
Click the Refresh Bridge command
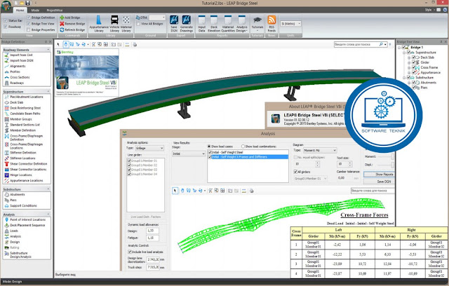72,29
